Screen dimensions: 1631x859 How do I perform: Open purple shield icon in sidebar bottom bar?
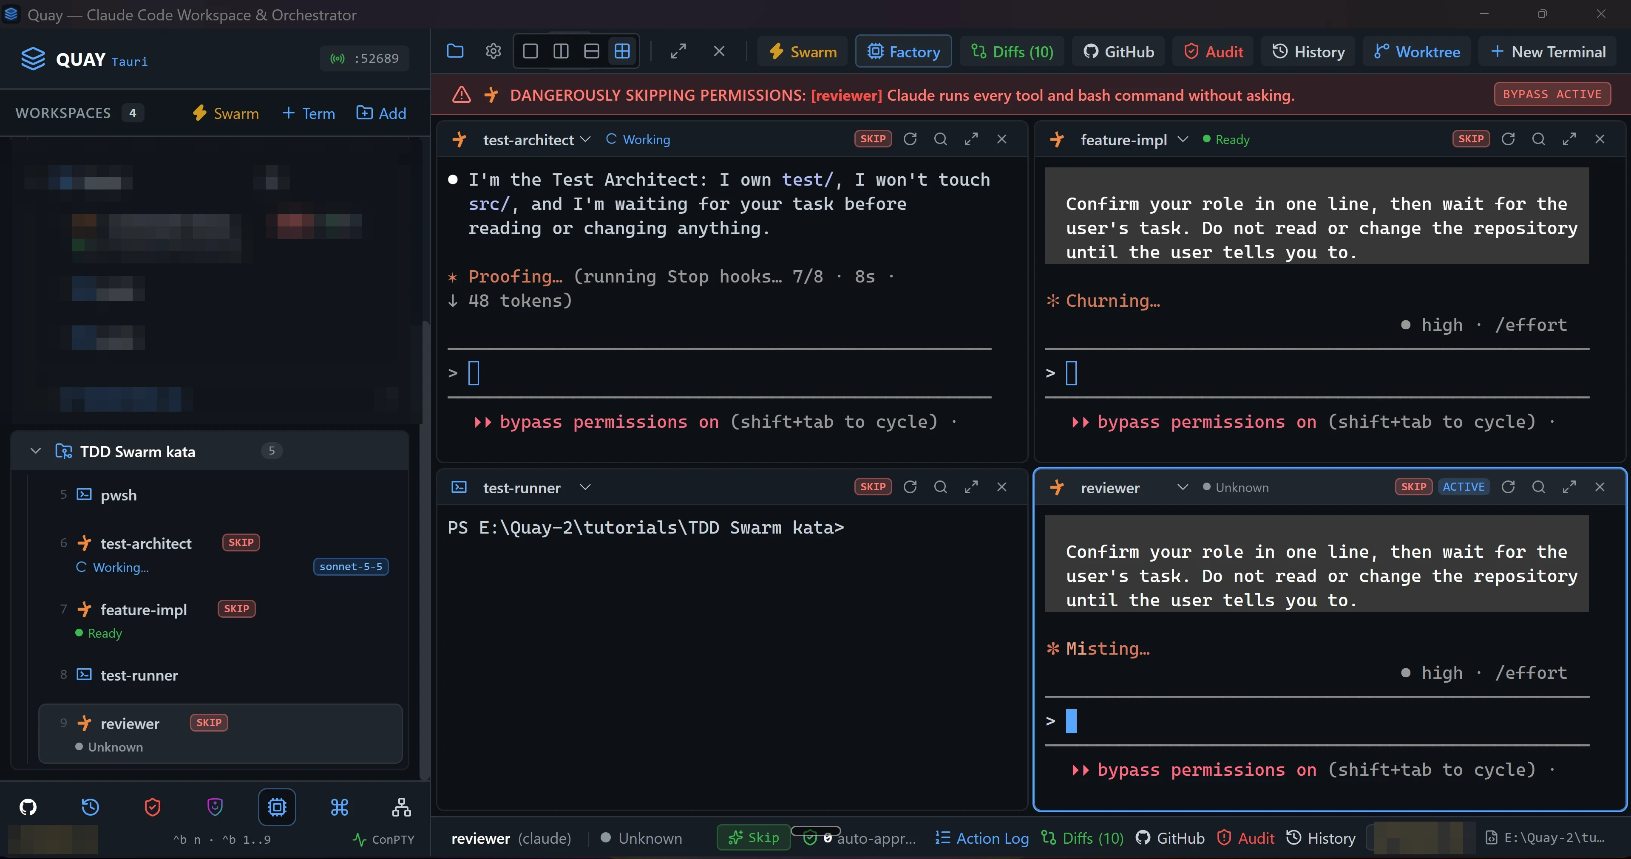click(x=215, y=806)
